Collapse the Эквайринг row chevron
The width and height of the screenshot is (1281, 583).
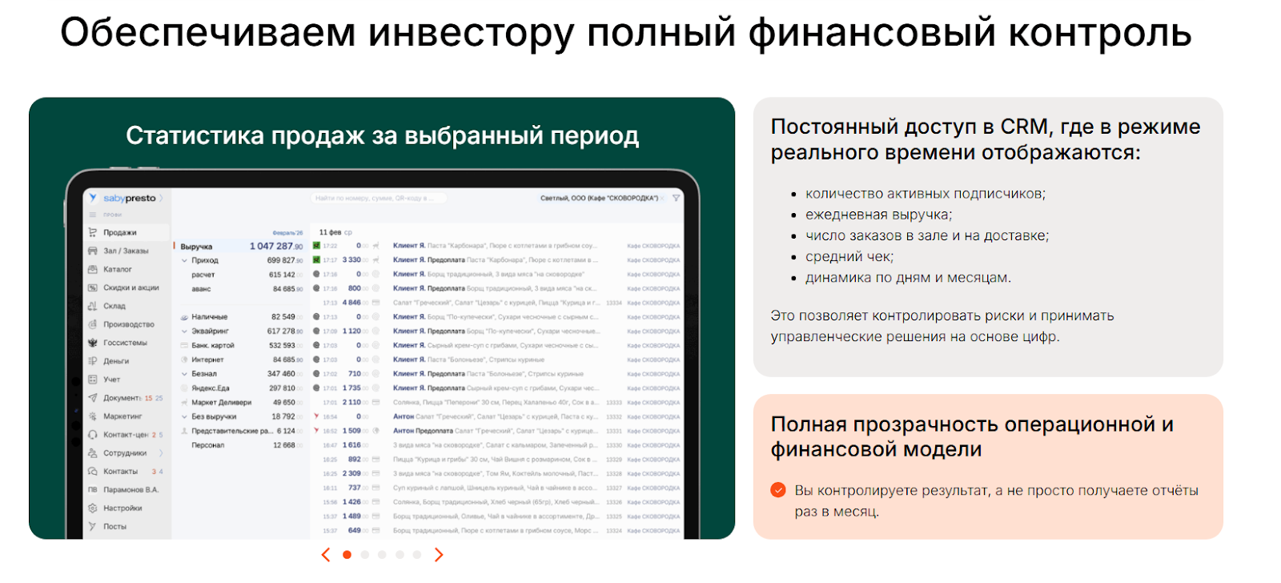point(184,331)
